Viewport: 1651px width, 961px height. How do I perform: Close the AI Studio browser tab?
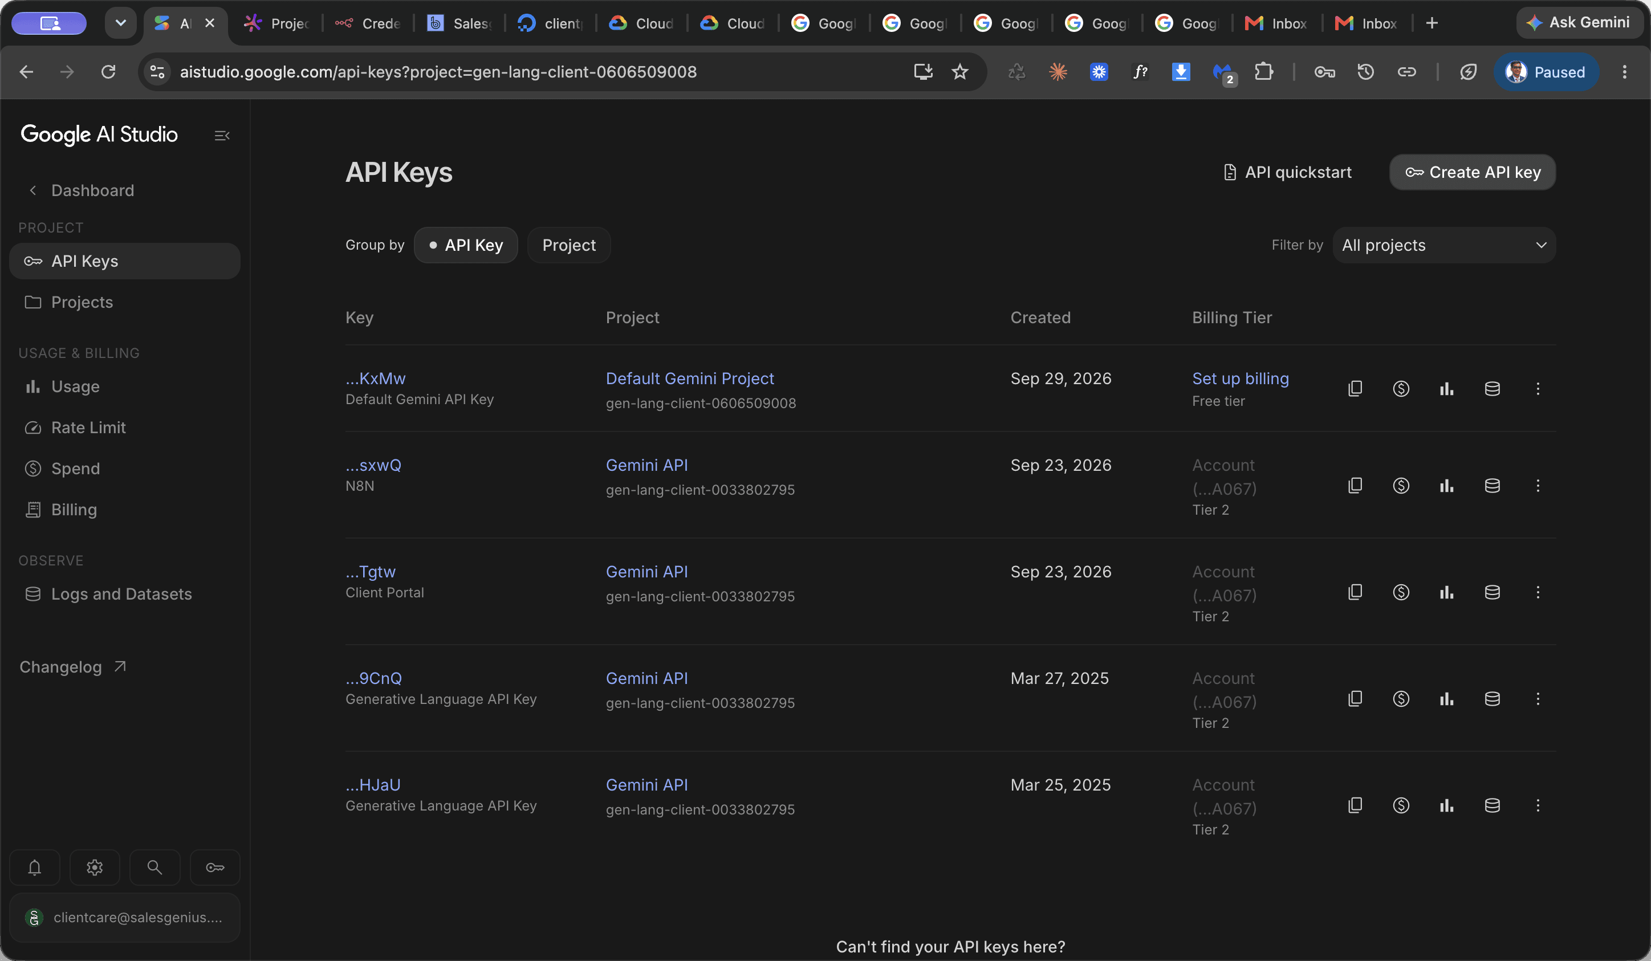point(210,23)
